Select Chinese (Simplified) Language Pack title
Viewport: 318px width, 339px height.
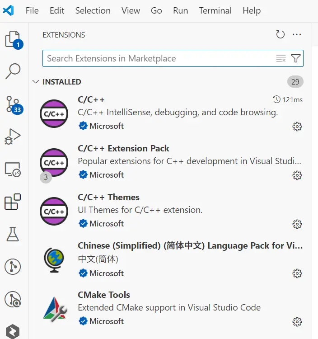point(190,245)
